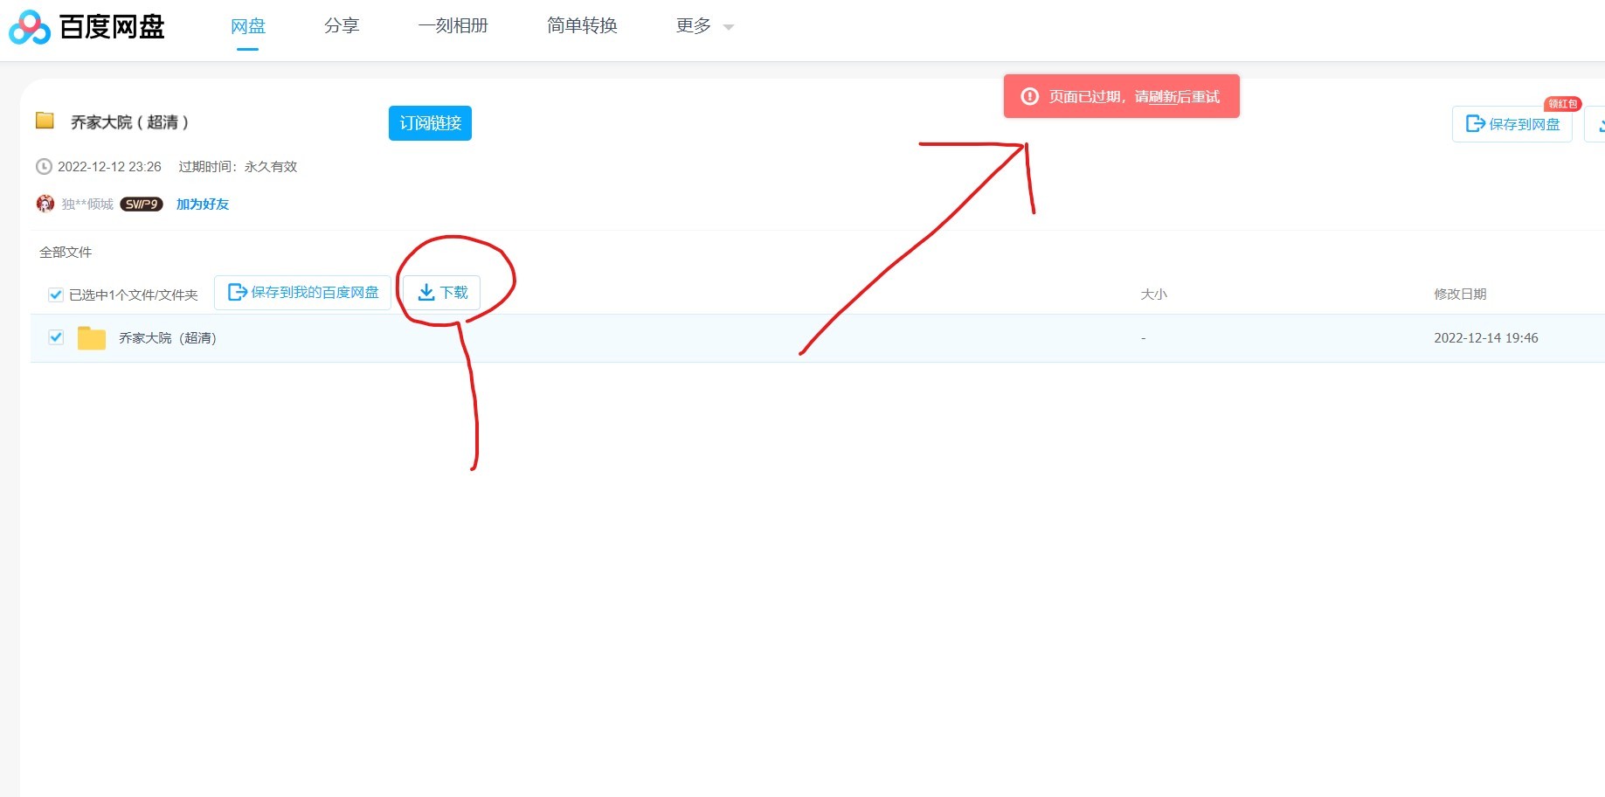
Task: Click the 下载 download button
Action: point(442,292)
